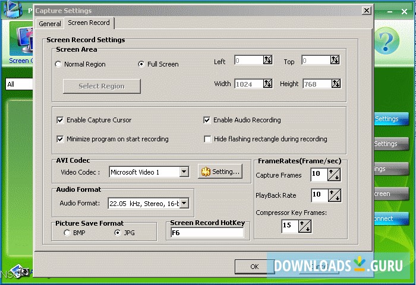Click the PlayBack Rate spinner arrows
Screen dimensions: 416x285
point(335,196)
